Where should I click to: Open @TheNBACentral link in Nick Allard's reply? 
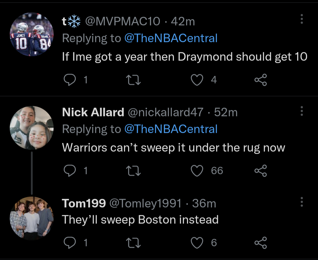(171, 129)
